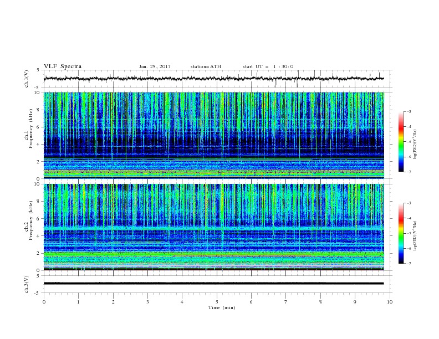Click the ch.2 "Frequency (kHz)" axis label

(x=31, y=220)
